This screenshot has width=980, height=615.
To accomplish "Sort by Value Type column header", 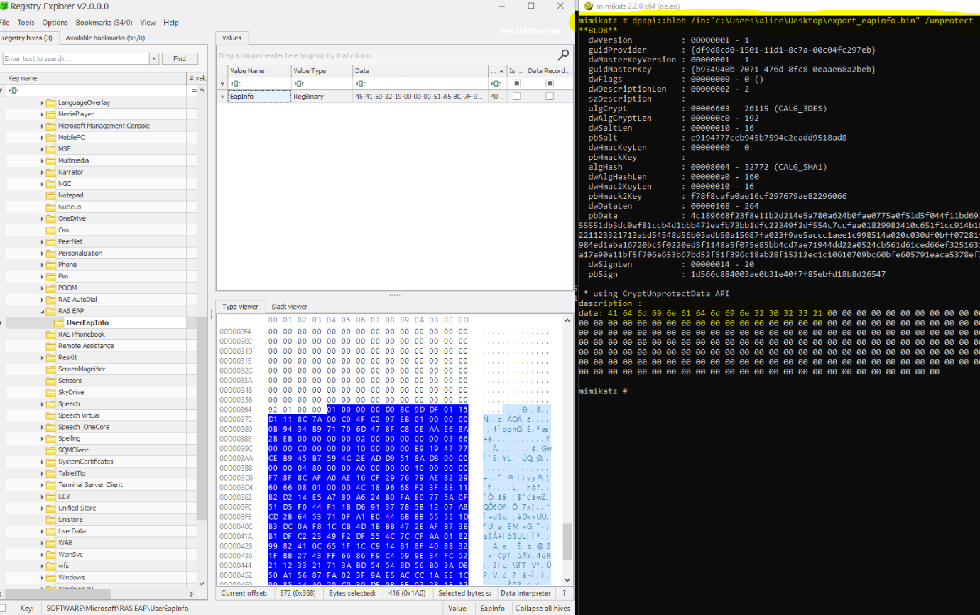I will coord(322,71).
